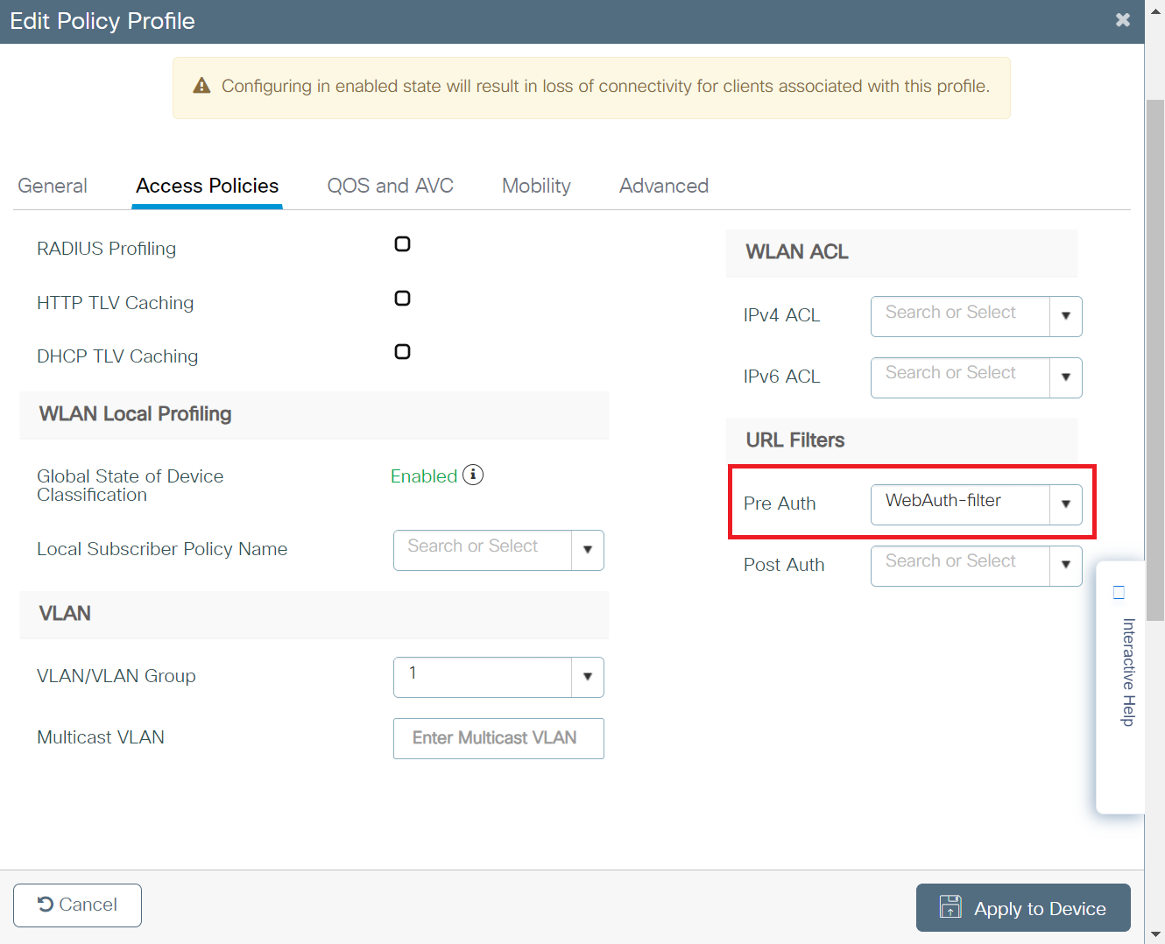Click Apply to Device button
1165x944 pixels.
coord(1022,908)
